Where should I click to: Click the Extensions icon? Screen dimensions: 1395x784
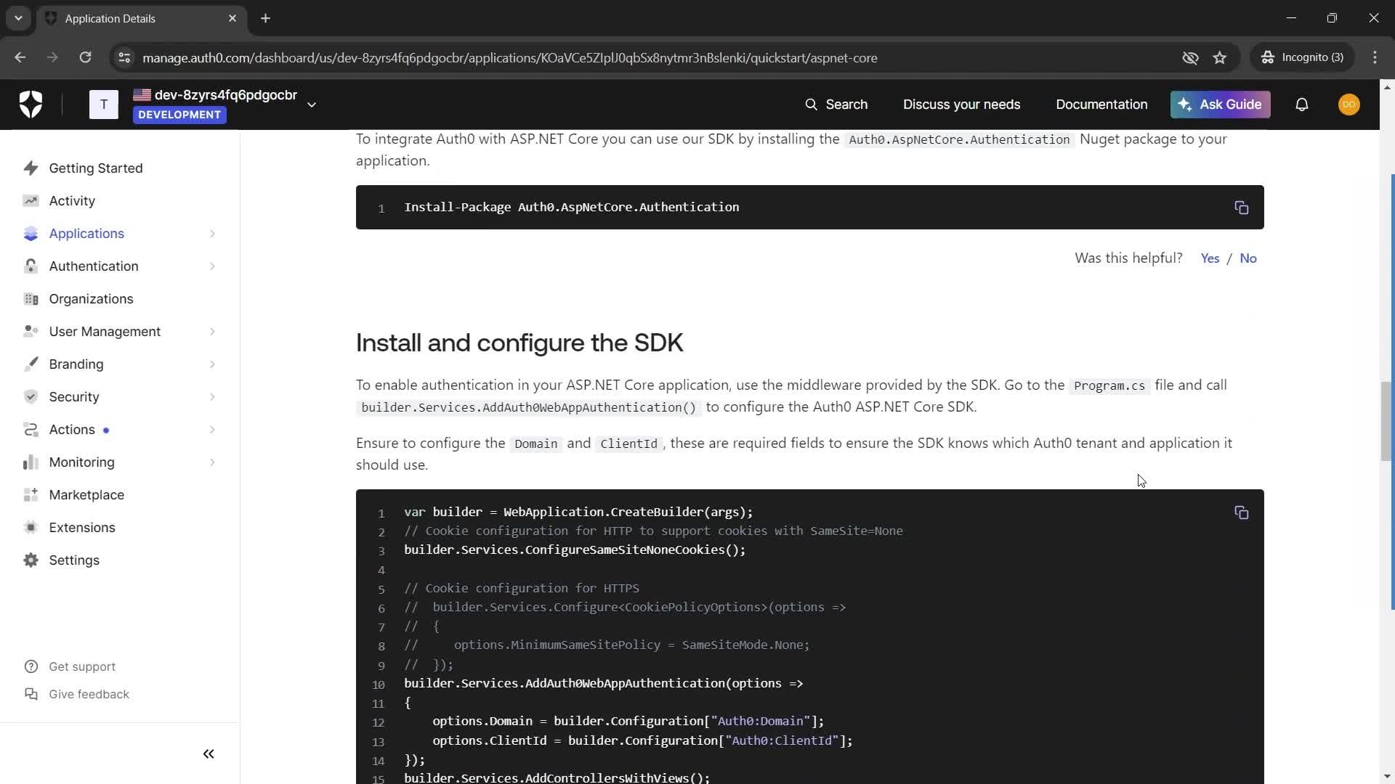pyautogui.click(x=31, y=528)
